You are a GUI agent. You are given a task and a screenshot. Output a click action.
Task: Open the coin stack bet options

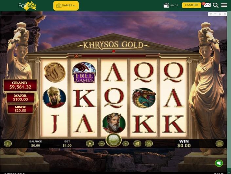point(137,143)
